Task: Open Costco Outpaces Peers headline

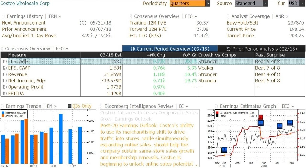Action: coord(149,116)
